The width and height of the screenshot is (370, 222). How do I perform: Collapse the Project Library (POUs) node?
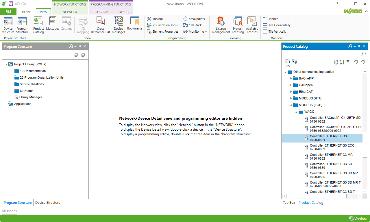6,64
